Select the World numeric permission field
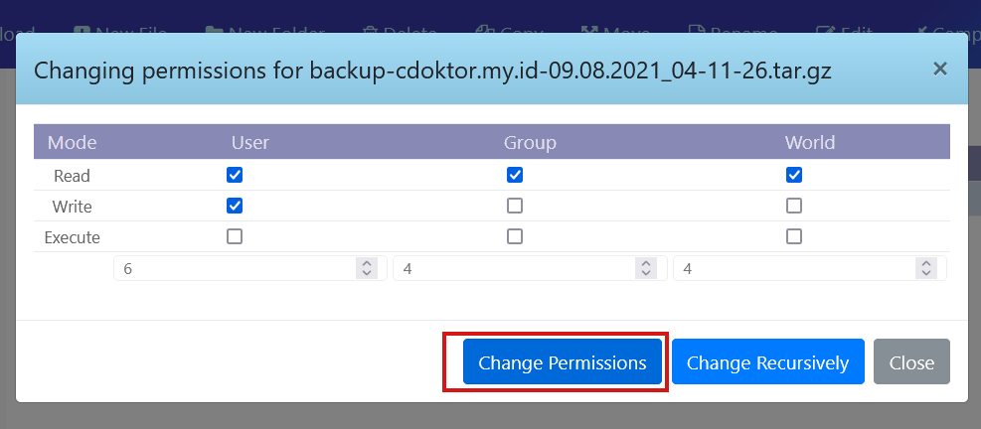The image size is (981, 429). pyautogui.click(x=793, y=269)
